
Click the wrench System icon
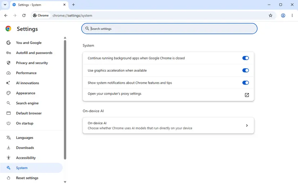click(x=8, y=168)
